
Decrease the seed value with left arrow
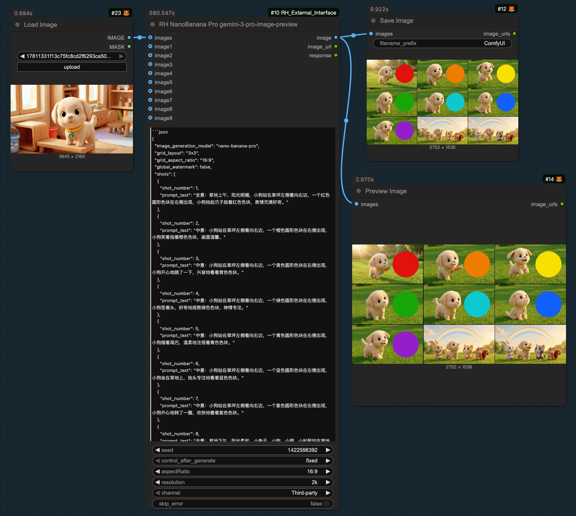pos(157,450)
